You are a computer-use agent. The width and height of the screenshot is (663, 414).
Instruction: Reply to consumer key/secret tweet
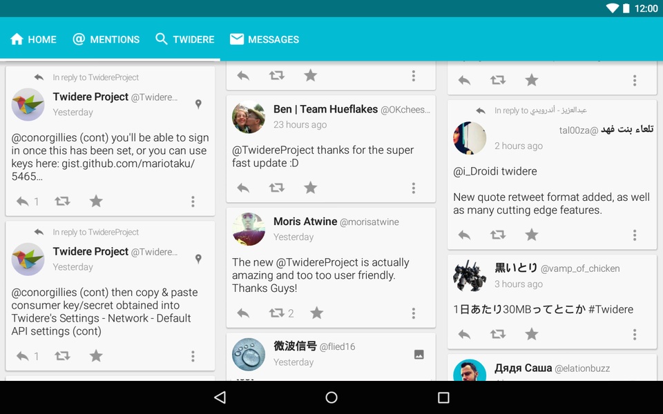pos(22,356)
